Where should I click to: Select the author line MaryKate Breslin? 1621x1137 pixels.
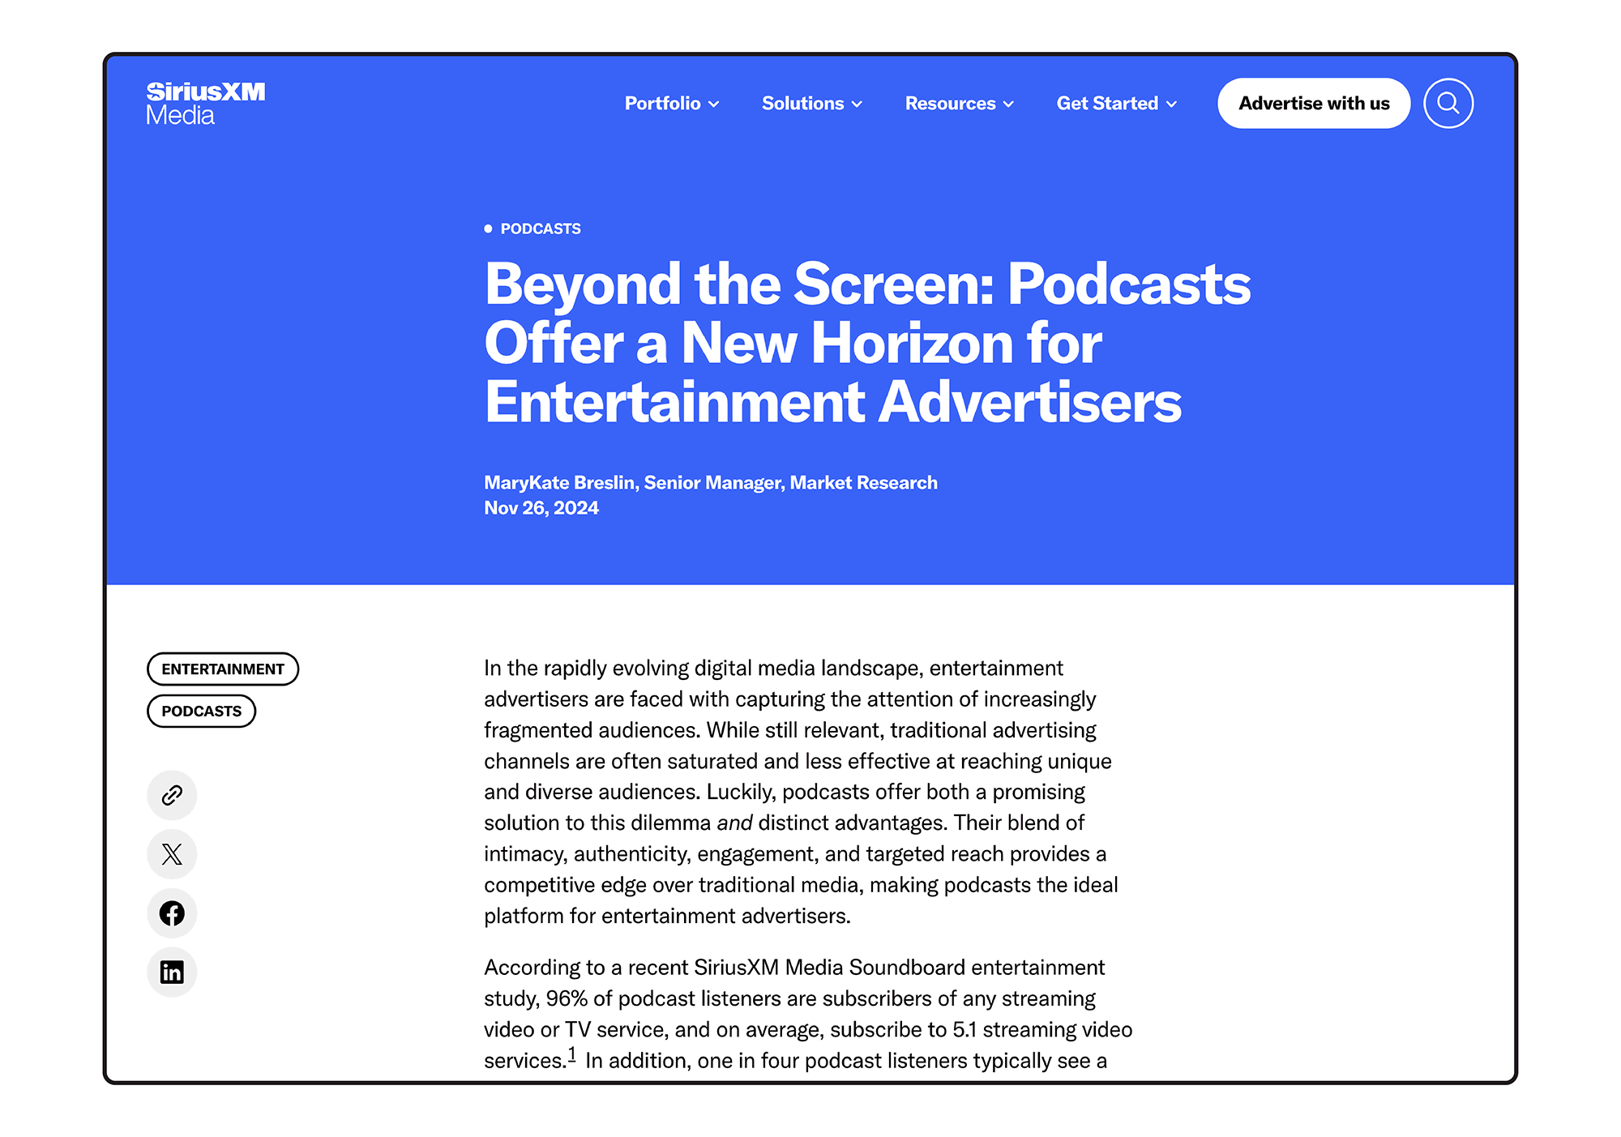[x=711, y=482]
